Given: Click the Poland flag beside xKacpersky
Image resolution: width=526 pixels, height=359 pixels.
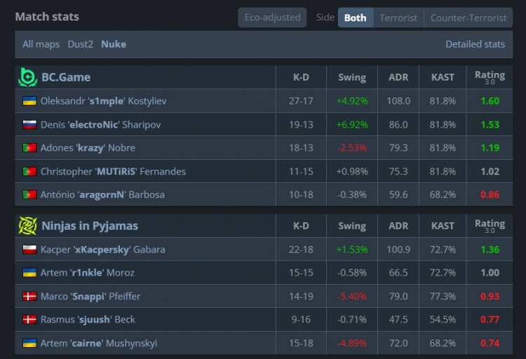Looking at the screenshot, I should tap(29, 250).
